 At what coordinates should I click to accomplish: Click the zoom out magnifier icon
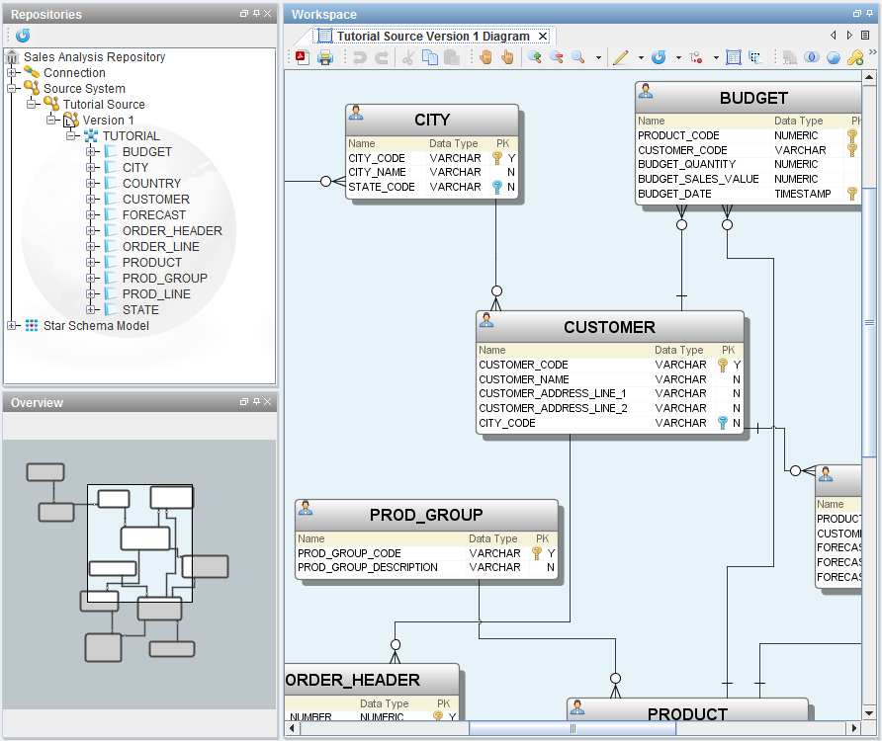click(557, 57)
